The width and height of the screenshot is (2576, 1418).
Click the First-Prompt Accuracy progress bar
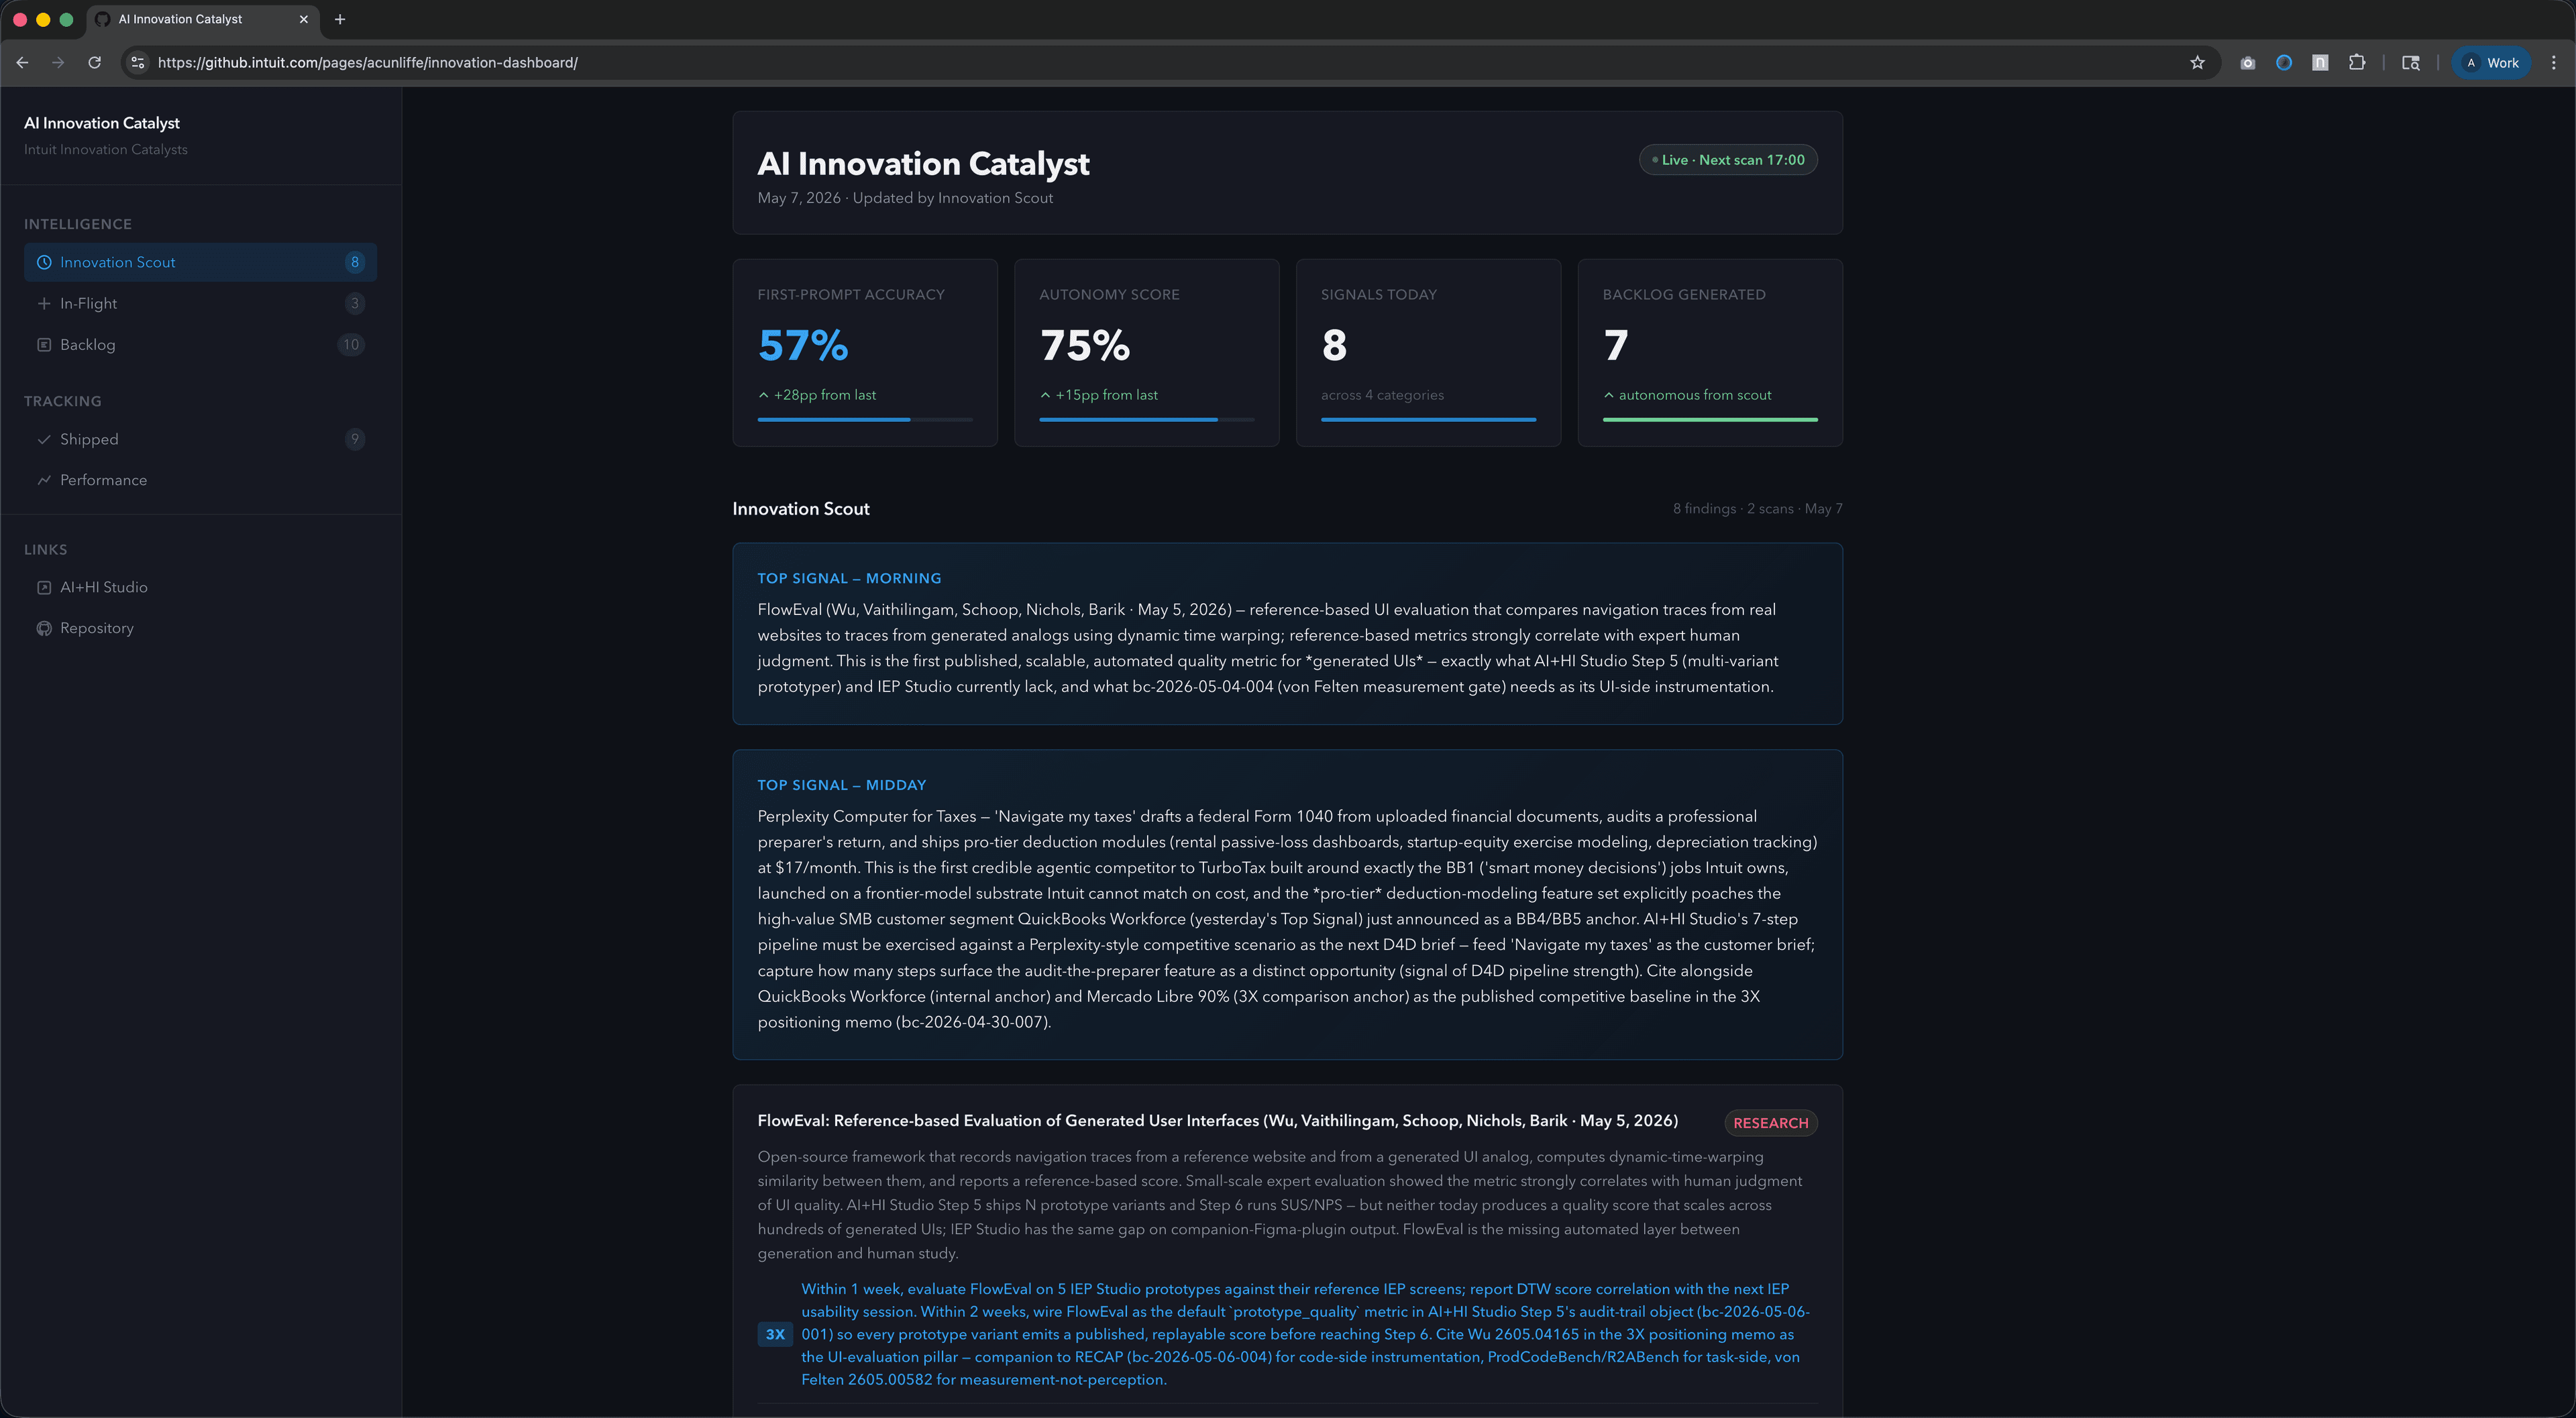click(865, 420)
